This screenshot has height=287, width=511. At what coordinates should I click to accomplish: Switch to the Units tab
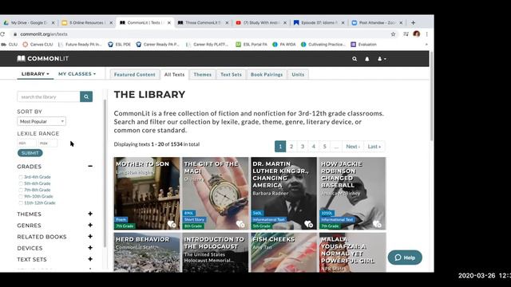pos(298,74)
